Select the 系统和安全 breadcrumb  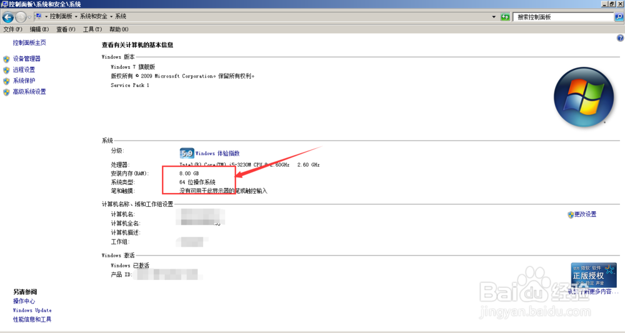point(94,16)
